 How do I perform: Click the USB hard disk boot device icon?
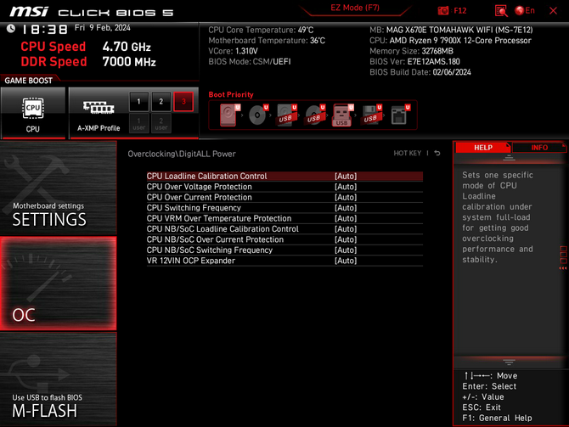286,115
